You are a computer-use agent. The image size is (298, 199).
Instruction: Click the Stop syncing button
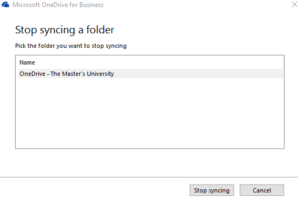point(212,190)
